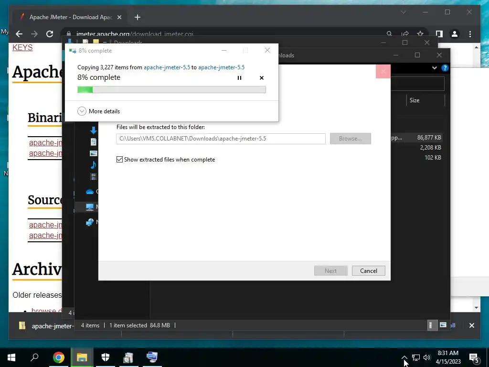Click the Chrome address bar URL
This screenshot has height=367, width=489.
pos(135,34)
